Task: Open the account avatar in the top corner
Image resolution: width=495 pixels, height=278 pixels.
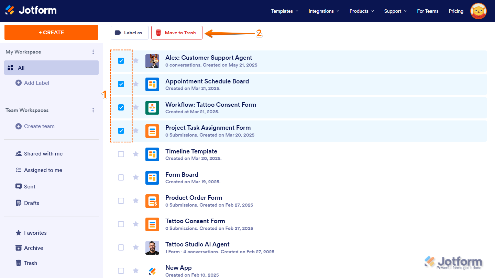Action: pyautogui.click(x=478, y=11)
